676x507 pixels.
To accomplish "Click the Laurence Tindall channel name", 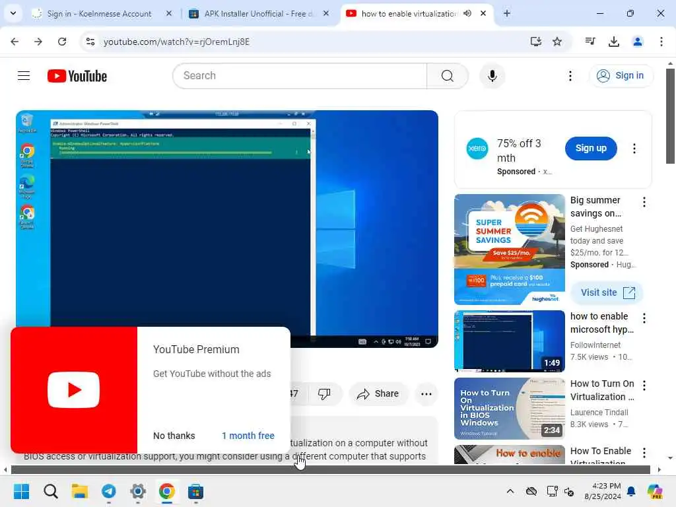I will [599, 412].
